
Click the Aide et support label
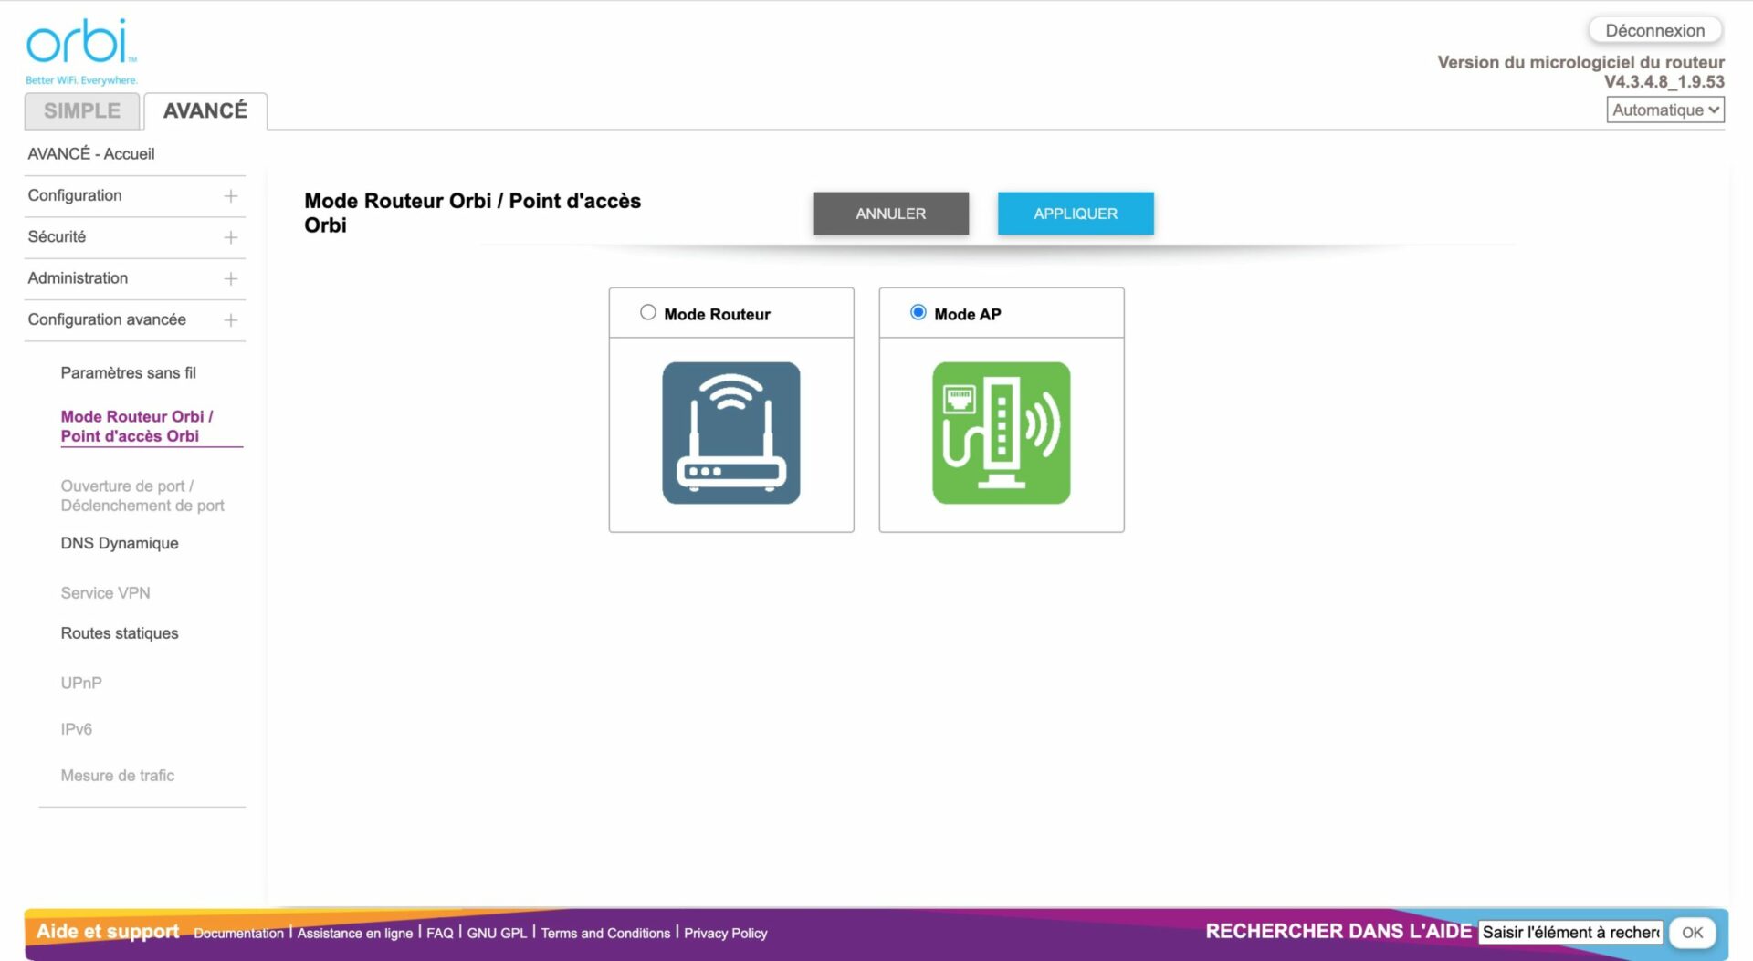pos(108,931)
